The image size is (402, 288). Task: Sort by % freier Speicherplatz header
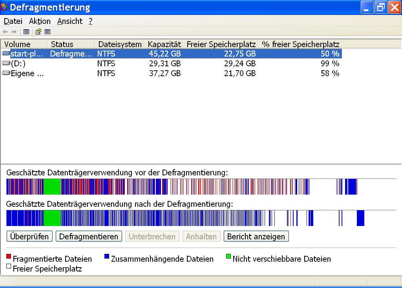pos(300,44)
